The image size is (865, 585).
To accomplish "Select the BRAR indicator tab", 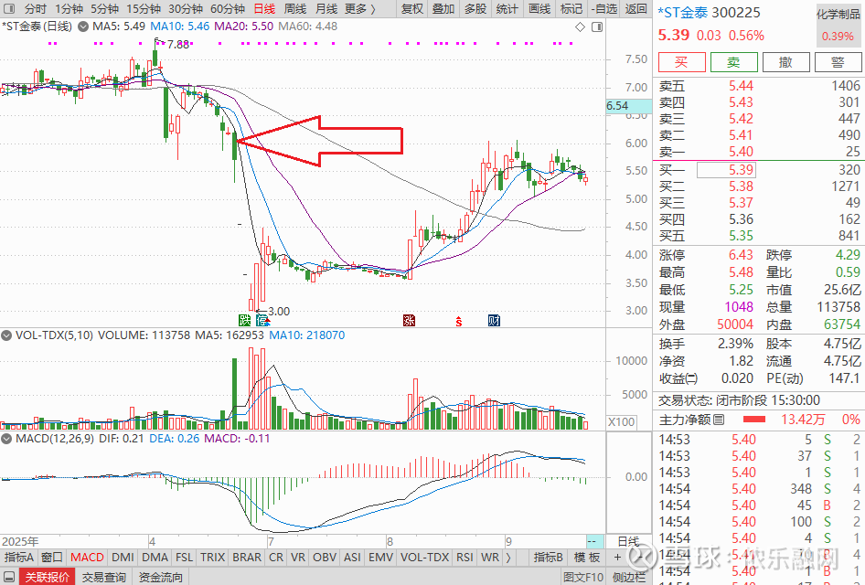I will [247, 558].
